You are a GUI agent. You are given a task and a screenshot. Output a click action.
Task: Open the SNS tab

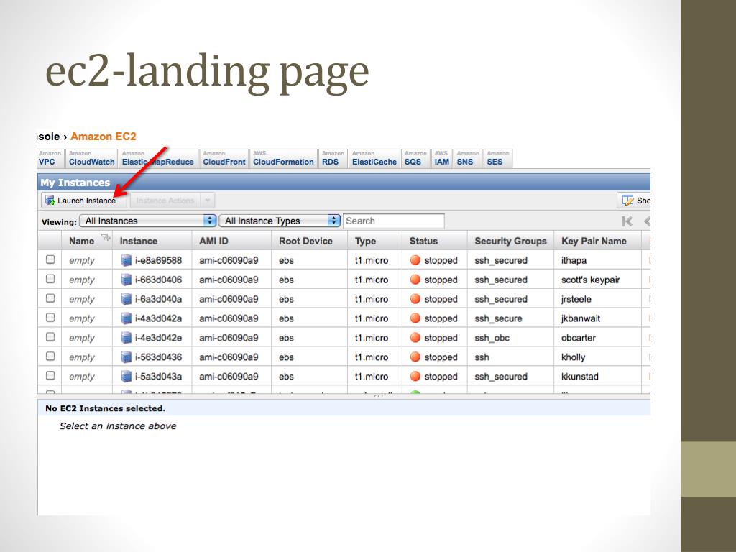pos(467,158)
